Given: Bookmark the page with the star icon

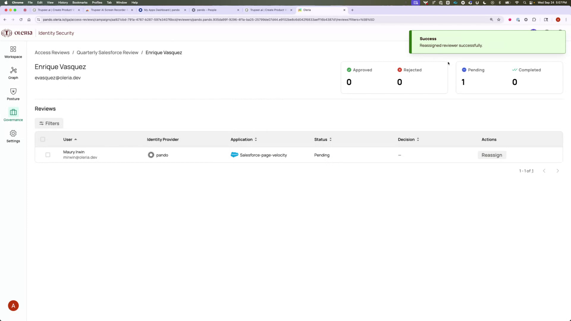Looking at the screenshot, I should (499, 20).
